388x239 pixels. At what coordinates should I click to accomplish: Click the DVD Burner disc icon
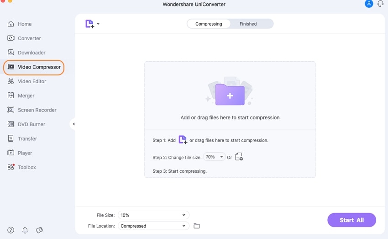[x=10, y=124]
